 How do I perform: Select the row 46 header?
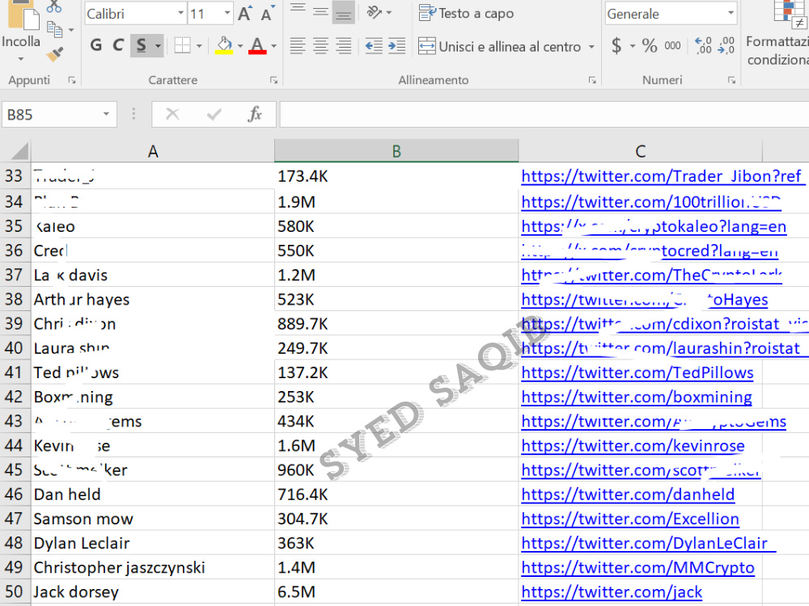point(15,494)
